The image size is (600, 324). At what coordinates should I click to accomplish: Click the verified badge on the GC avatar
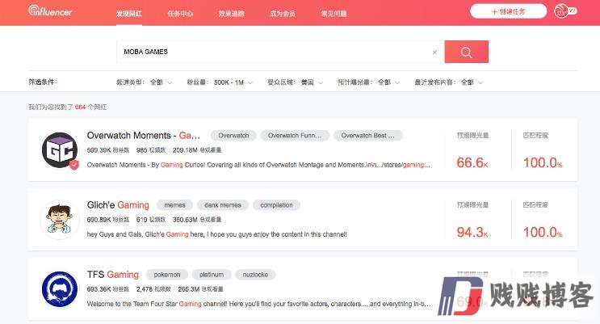[x=74, y=165]
